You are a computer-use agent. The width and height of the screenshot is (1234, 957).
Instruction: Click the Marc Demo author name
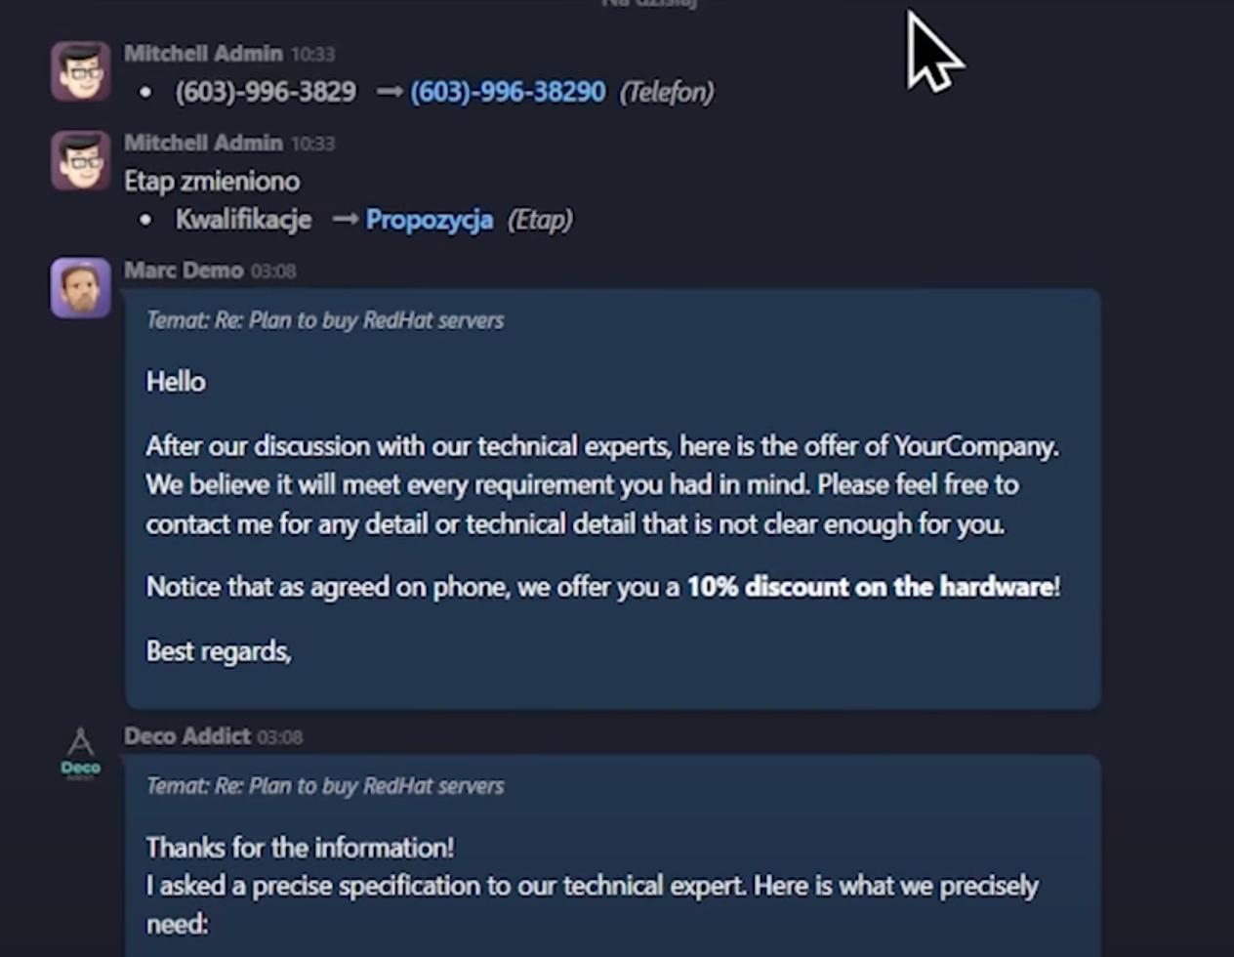coord(184,270)
